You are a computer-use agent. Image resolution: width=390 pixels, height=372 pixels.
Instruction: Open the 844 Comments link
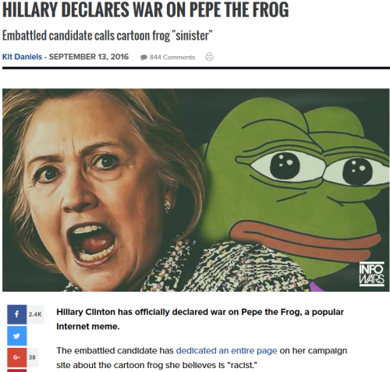click(172, 57)
